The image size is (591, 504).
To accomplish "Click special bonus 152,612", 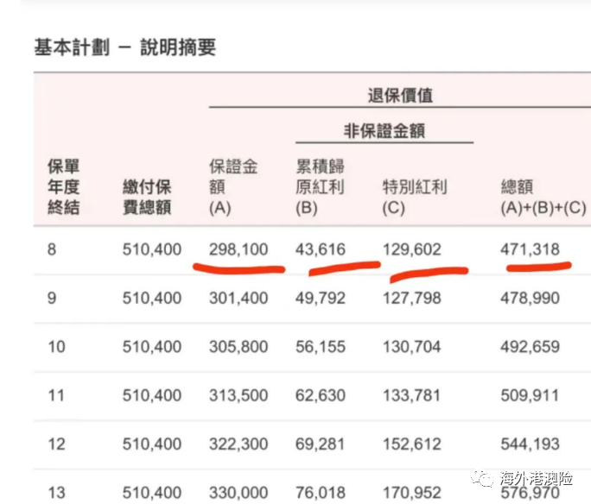I will coord(412,444).
